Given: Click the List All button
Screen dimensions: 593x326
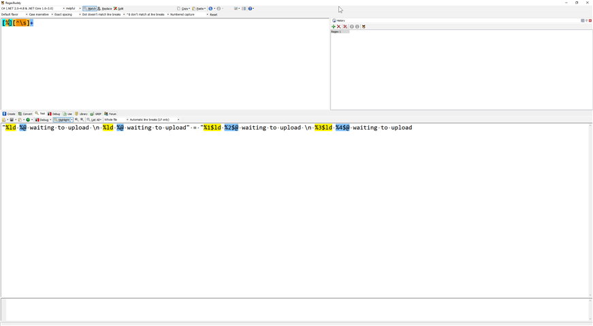Looking at the screenshot, I should [94, 120].
